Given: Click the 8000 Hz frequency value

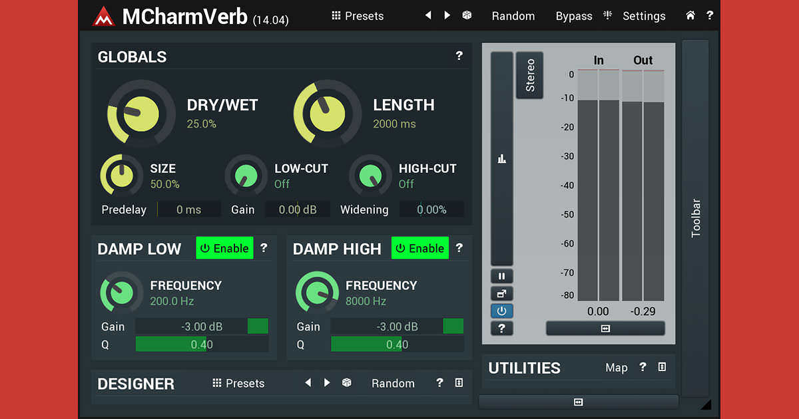Looking at the screenshot, I should (366, 301).
